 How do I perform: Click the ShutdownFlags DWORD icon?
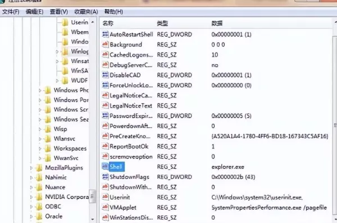(106, 176)
